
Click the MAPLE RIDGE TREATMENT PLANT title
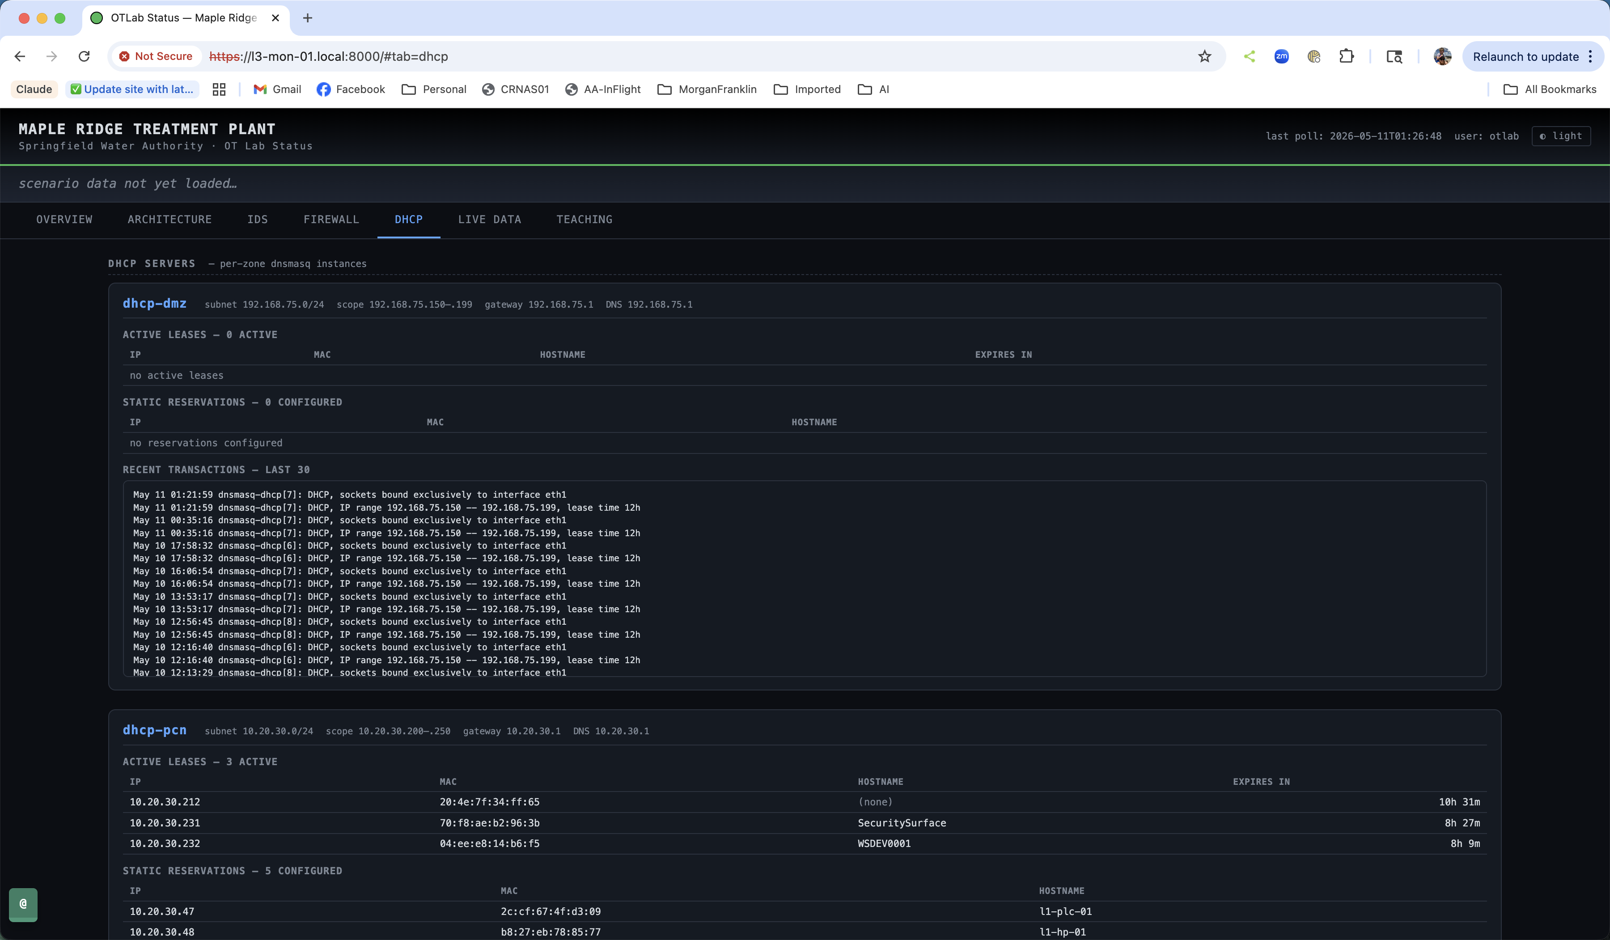point(147,129)
